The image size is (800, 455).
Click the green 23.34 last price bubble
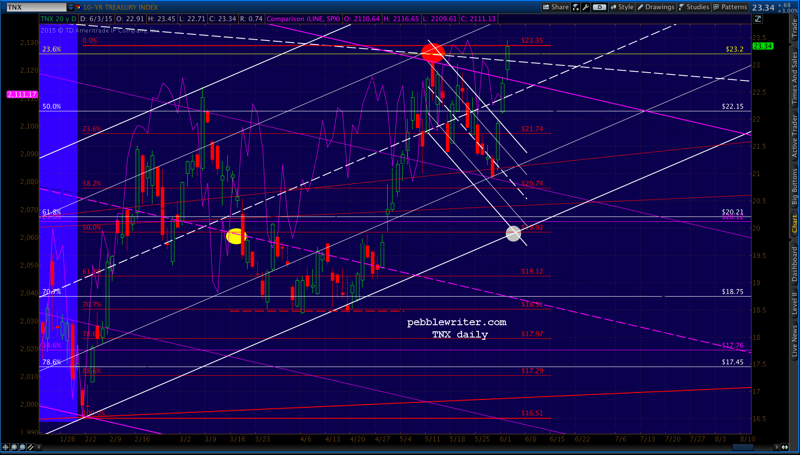(x=763, y=46)
